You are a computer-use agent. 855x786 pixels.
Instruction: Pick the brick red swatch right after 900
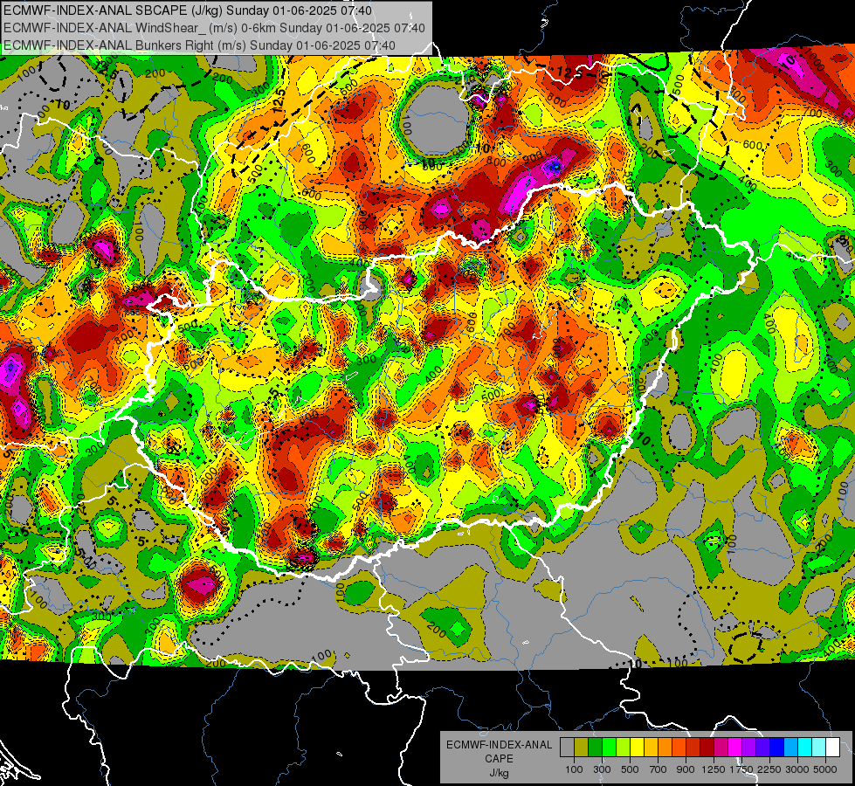click(693, 747)
